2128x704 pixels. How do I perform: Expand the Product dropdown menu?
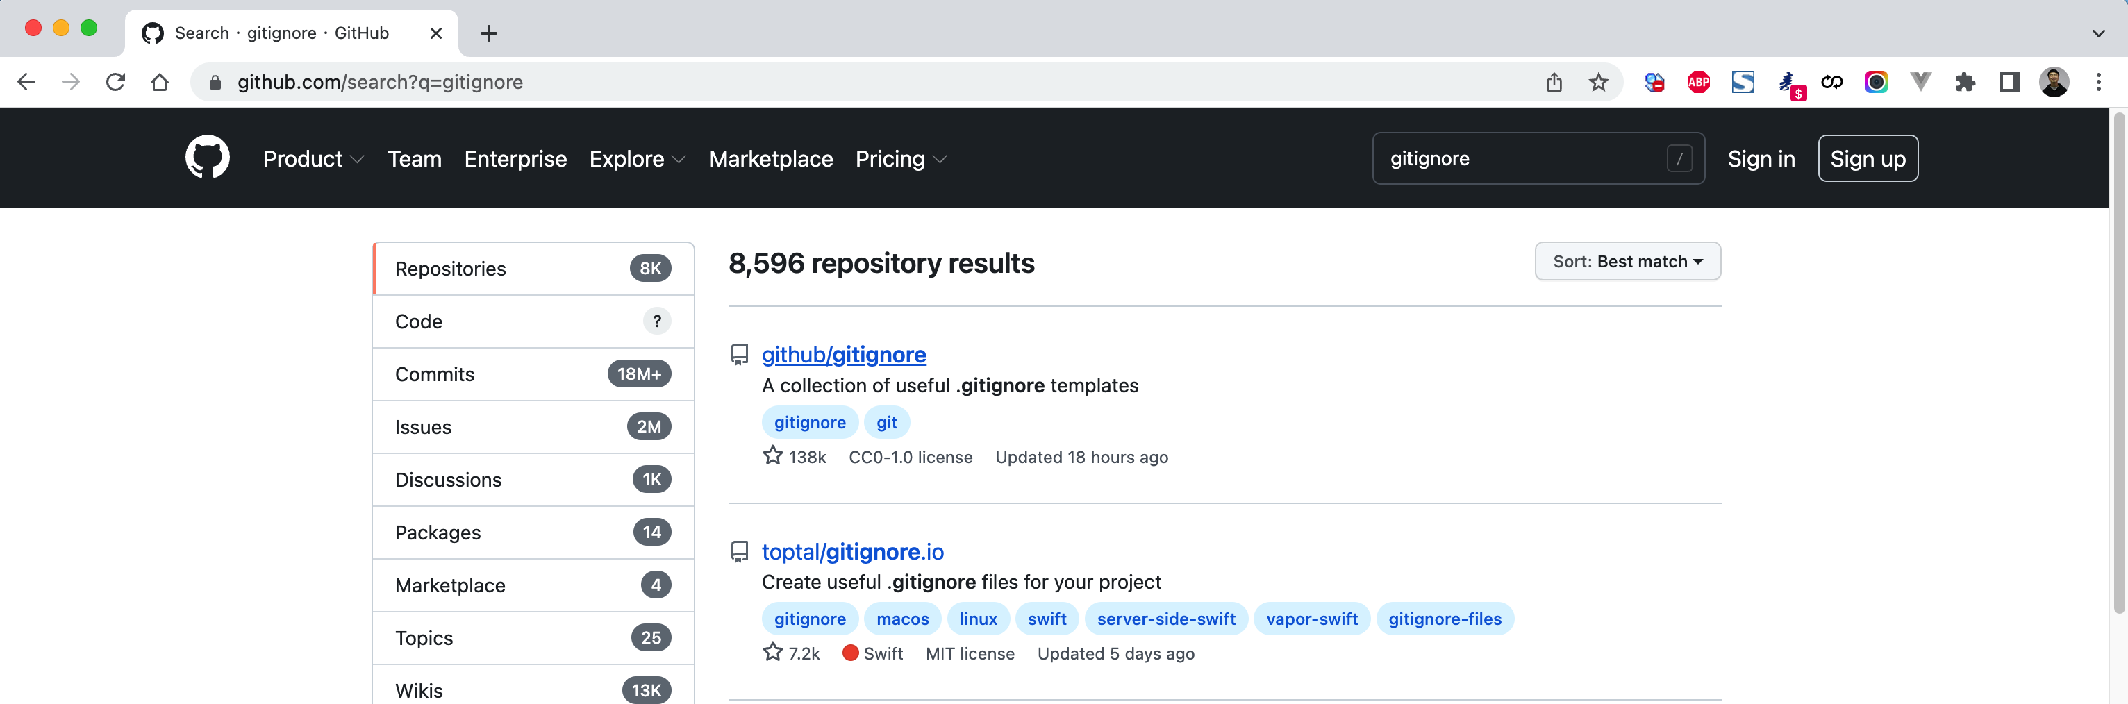pos(313,158)
